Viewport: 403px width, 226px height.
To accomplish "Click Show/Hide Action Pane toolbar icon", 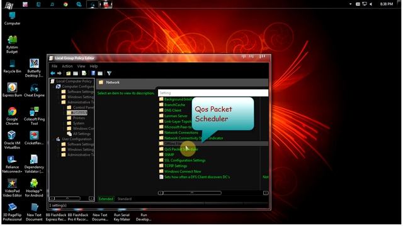I will 100,73.
